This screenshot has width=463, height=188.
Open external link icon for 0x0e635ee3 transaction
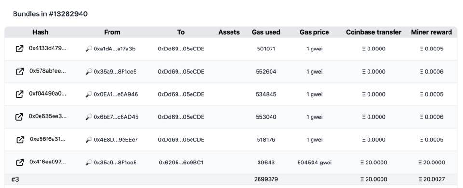tap(19, 117)
